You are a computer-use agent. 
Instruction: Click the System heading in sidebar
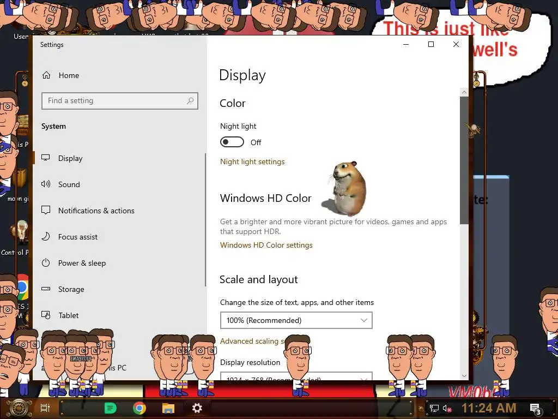pyautogui.click(x=53, y=126)
